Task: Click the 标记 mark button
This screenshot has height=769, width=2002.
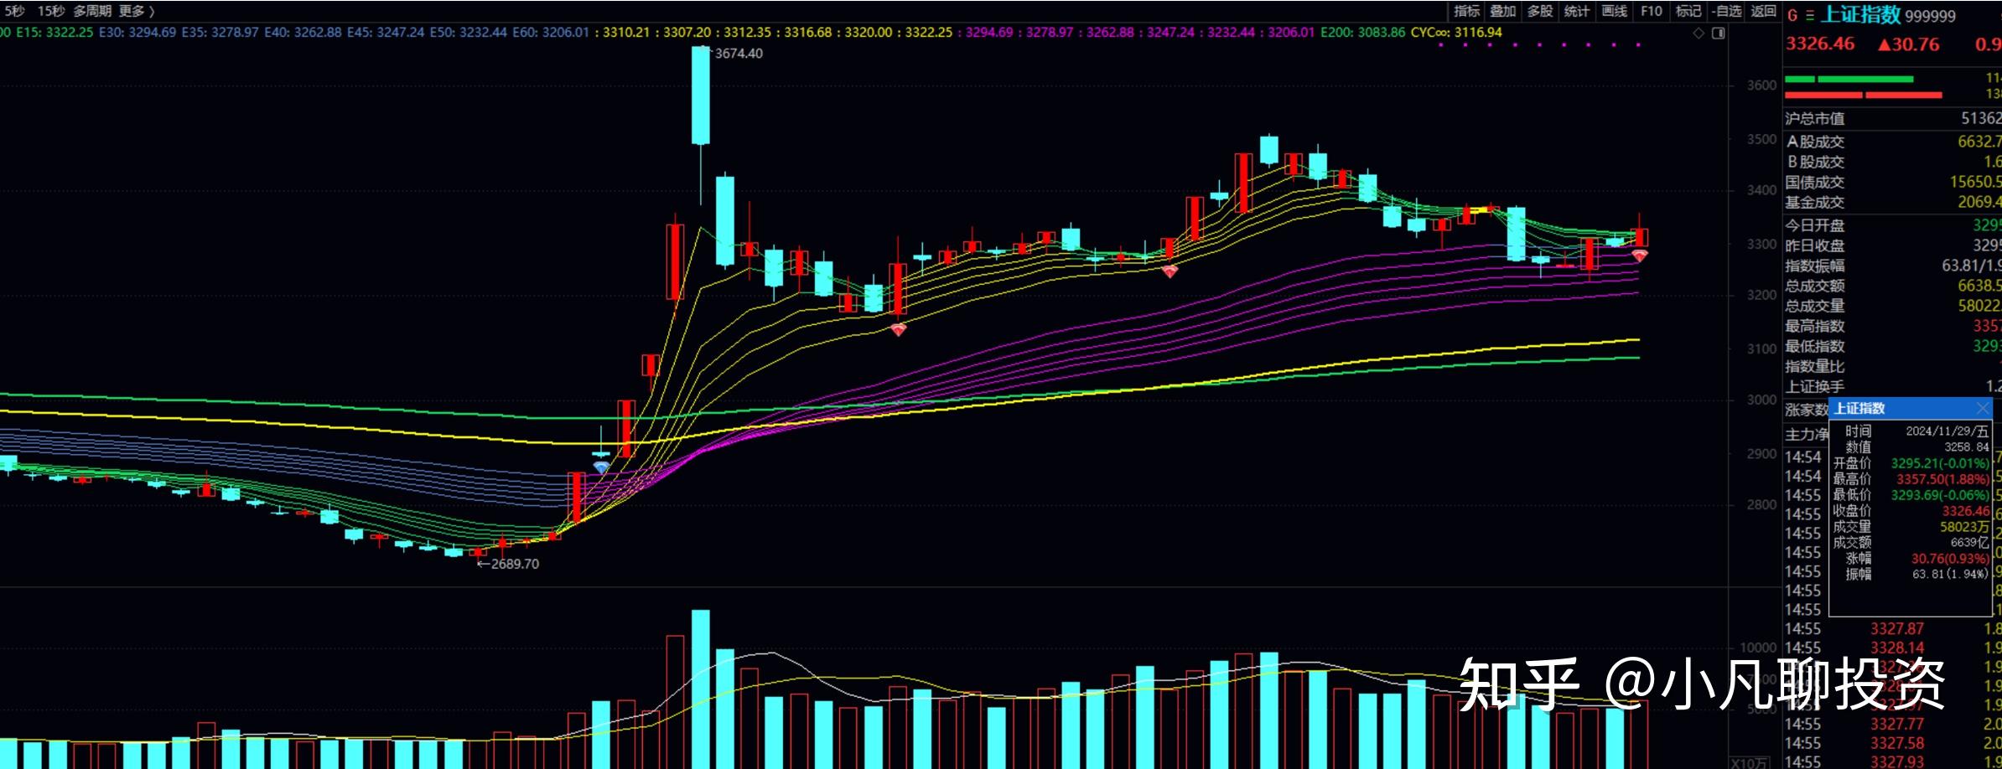Action: click(1688, 11)
